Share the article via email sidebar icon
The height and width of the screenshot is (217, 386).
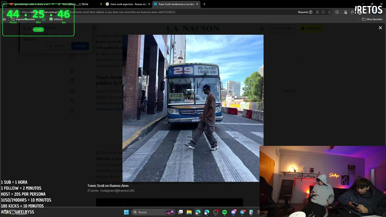click(72, 111)
